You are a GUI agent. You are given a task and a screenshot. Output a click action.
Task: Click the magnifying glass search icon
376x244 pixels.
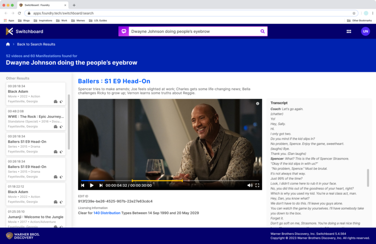263,31
